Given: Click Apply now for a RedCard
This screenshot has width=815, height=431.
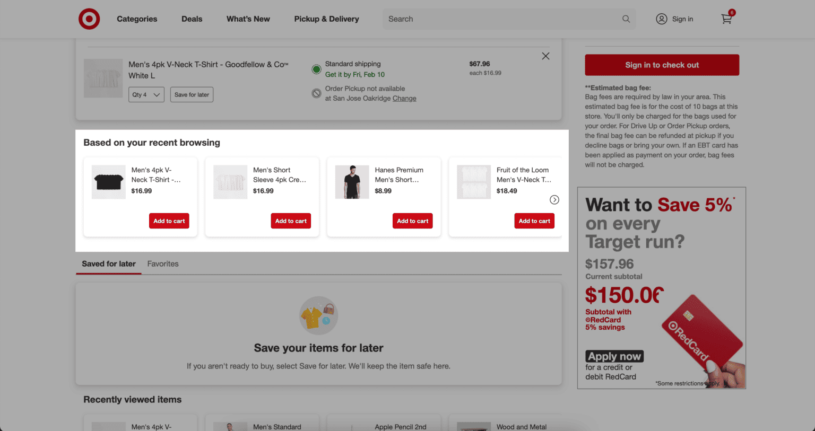Looking at the screenshot, I should coord(614,356).
